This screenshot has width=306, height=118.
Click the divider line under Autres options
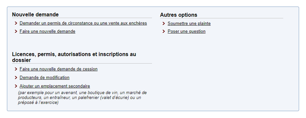pyautogui.click(x=222, y=18)
